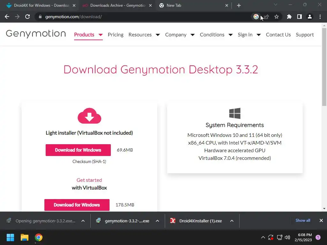Viewport: 327px width, 245px height.
Task: Open the Company menu
Action: [176, 34]
